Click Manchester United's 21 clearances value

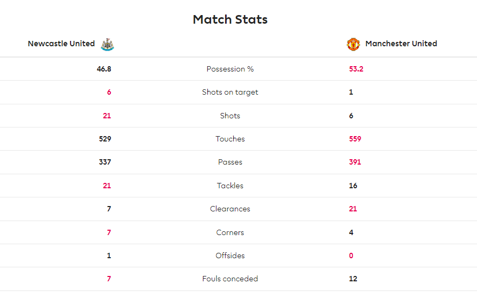coord(353,209)
